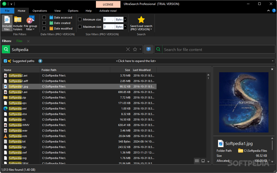Click the Search for file content field

point(218,49)
